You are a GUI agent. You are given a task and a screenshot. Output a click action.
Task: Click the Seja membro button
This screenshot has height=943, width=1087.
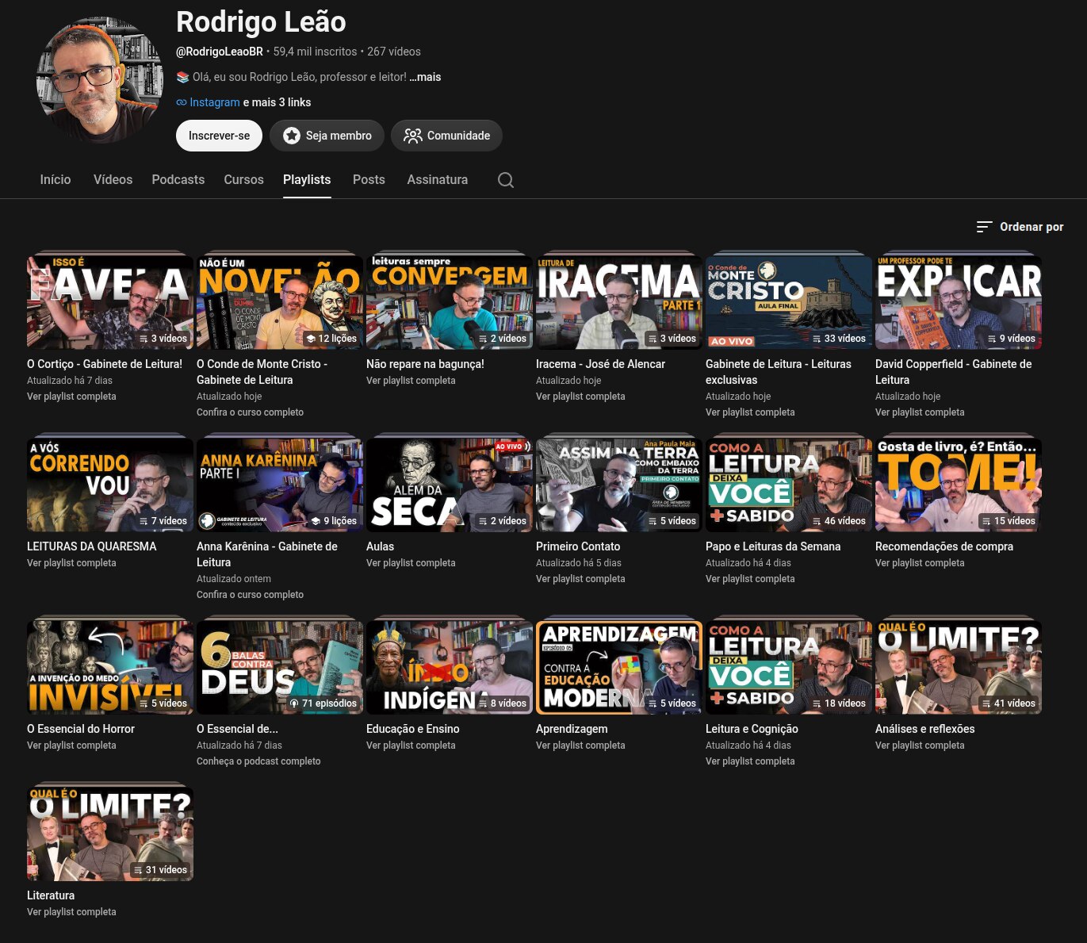tap(327, 136)
